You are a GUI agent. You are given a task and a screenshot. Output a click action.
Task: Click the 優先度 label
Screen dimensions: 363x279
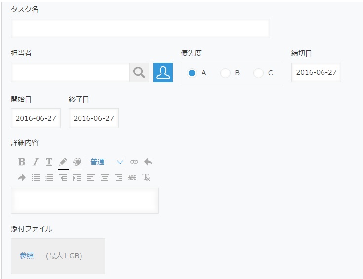tap(191, 53)
